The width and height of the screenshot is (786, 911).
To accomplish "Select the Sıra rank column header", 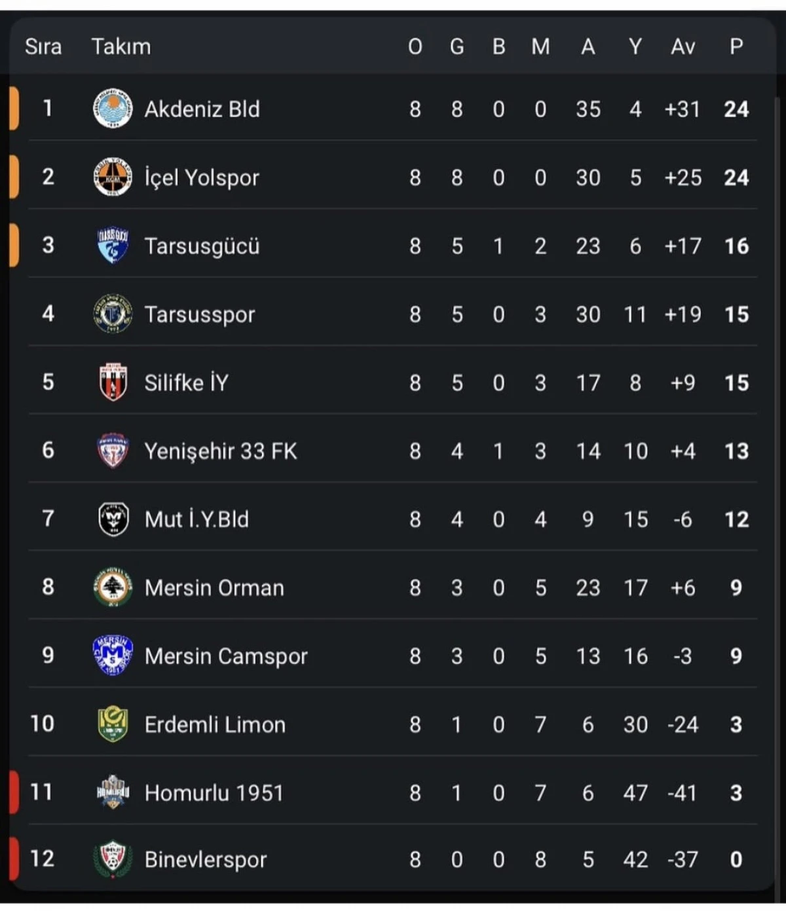I will 43,46.
